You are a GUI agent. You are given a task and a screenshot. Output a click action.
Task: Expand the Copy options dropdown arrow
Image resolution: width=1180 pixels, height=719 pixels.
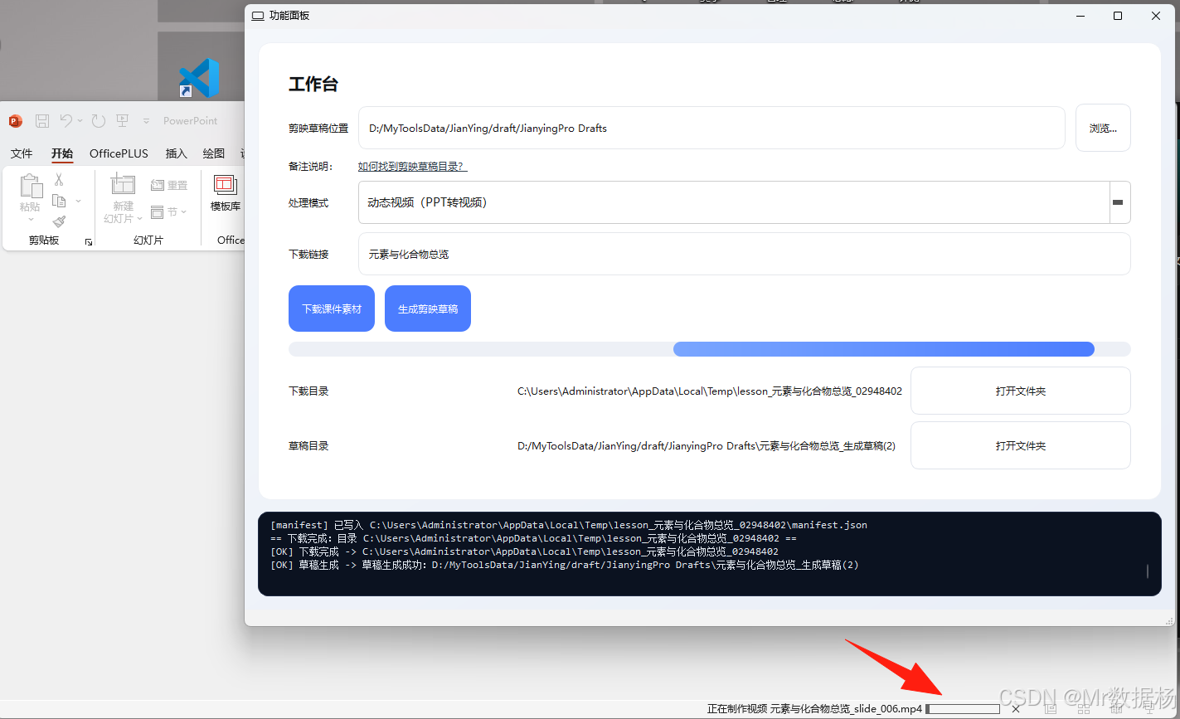click(x=79, y=201)
